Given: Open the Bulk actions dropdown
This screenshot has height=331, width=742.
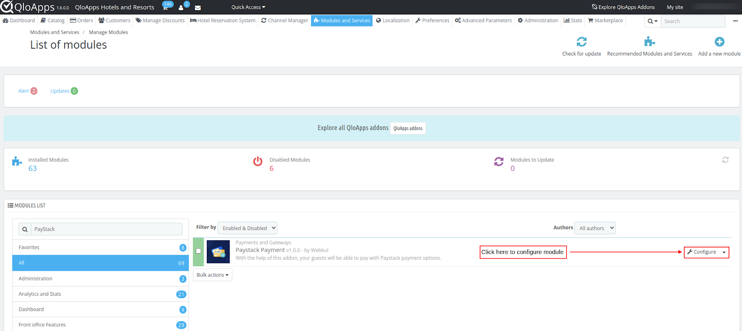Looking at the screenshot, I should tap(212, 275).
